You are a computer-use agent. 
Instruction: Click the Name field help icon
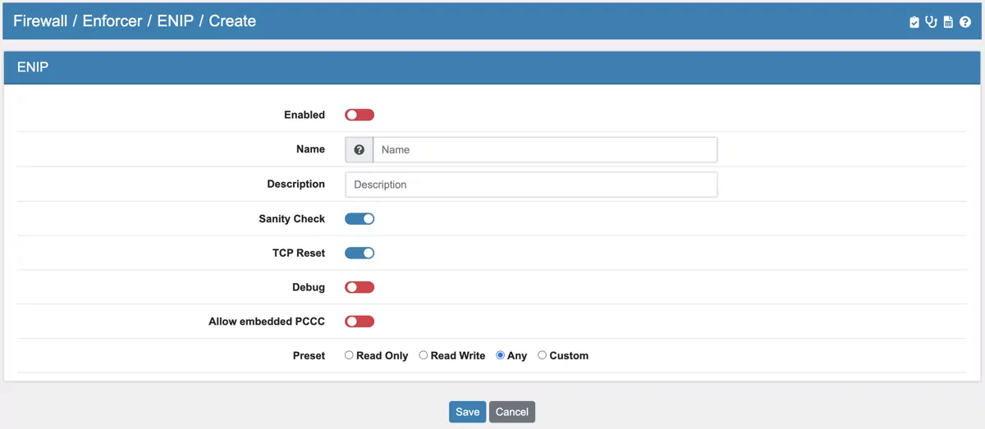pyautogui.click(x=359, y=150)
